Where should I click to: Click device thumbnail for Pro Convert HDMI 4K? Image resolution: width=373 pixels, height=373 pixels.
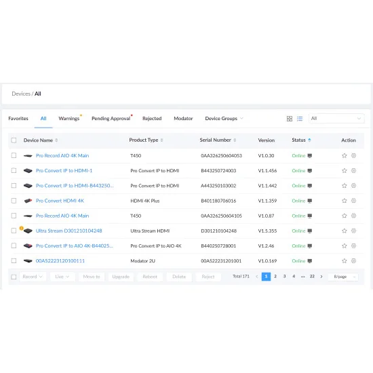[28, 201]
